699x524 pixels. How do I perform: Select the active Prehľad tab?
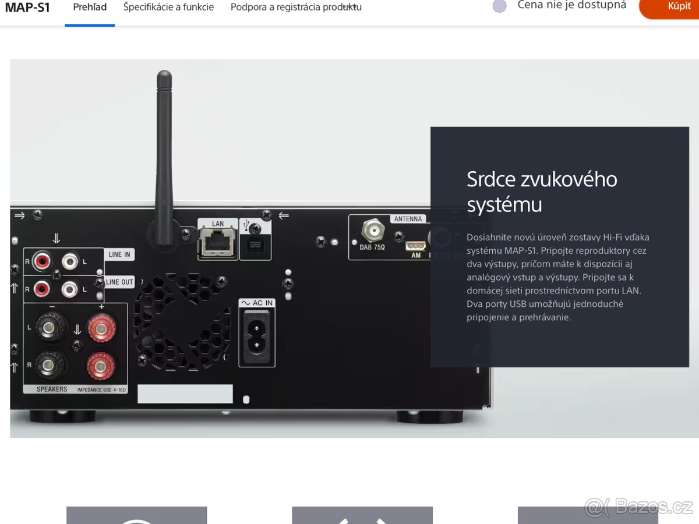pos(90,7)
